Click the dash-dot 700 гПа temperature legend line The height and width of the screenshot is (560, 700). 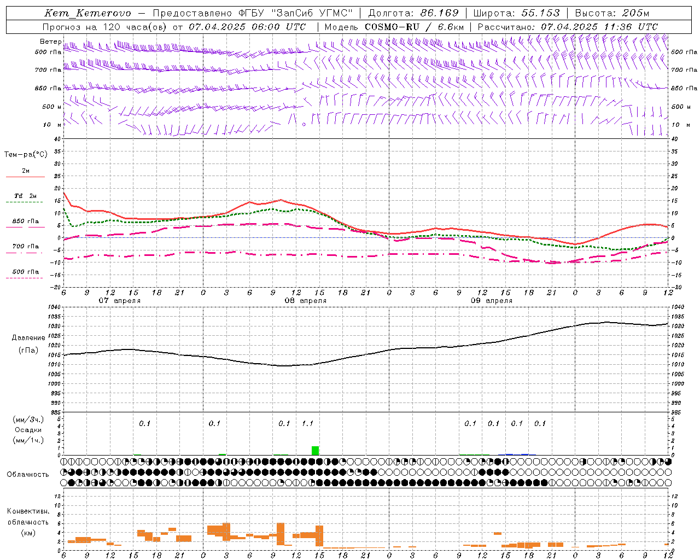tap(25, 253)
